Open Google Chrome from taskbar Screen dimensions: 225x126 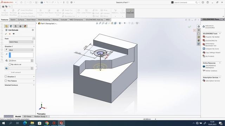tap(47, 123)
